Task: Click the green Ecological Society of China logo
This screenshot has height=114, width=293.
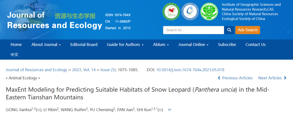Action: pos(209,12)
